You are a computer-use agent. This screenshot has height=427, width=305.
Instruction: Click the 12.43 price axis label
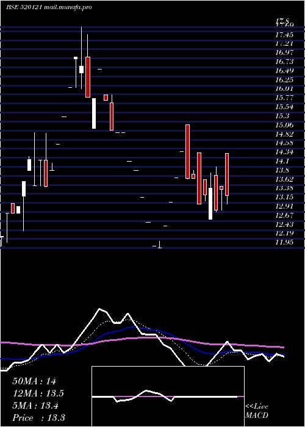pyautogui.click(x=284, y=224)
